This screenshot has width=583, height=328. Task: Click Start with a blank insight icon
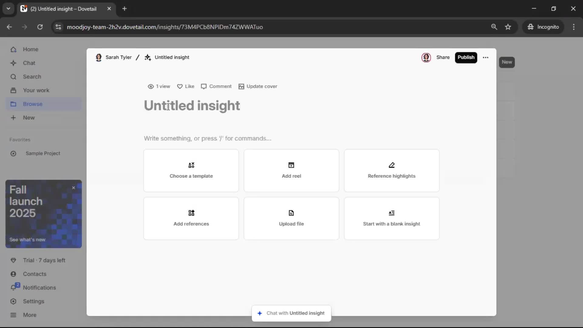[391, 213]
